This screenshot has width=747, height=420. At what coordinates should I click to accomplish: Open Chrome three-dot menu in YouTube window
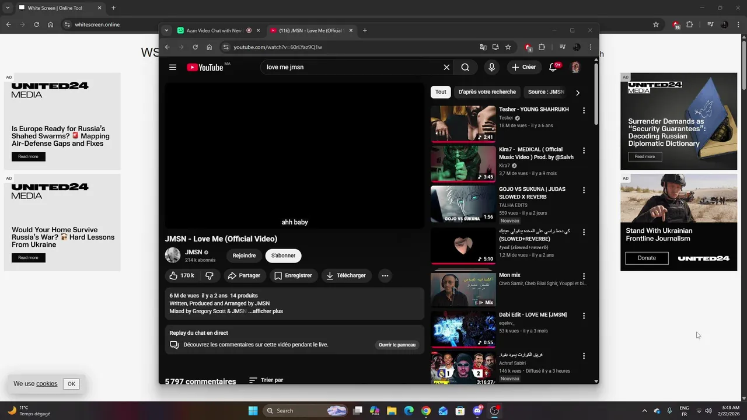pyautogui.click(x=590, y=47)
